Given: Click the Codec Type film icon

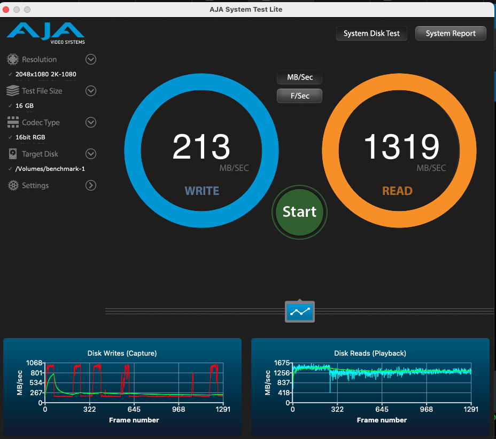Looking at the screenshot, I should click(x=13, y=122).
